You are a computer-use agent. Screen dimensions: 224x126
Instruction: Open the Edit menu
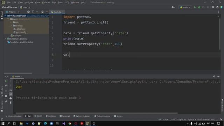[x=14, y=2]
